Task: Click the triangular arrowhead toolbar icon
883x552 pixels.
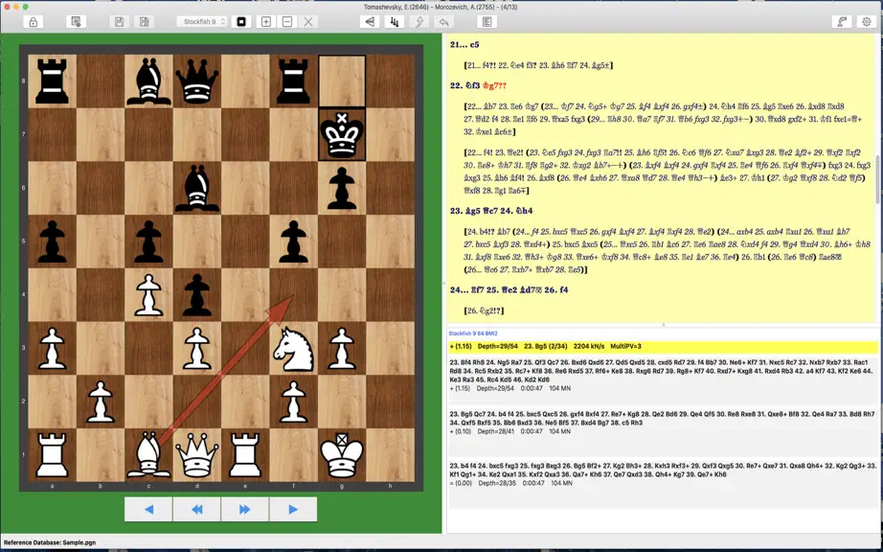Action: 370,22
